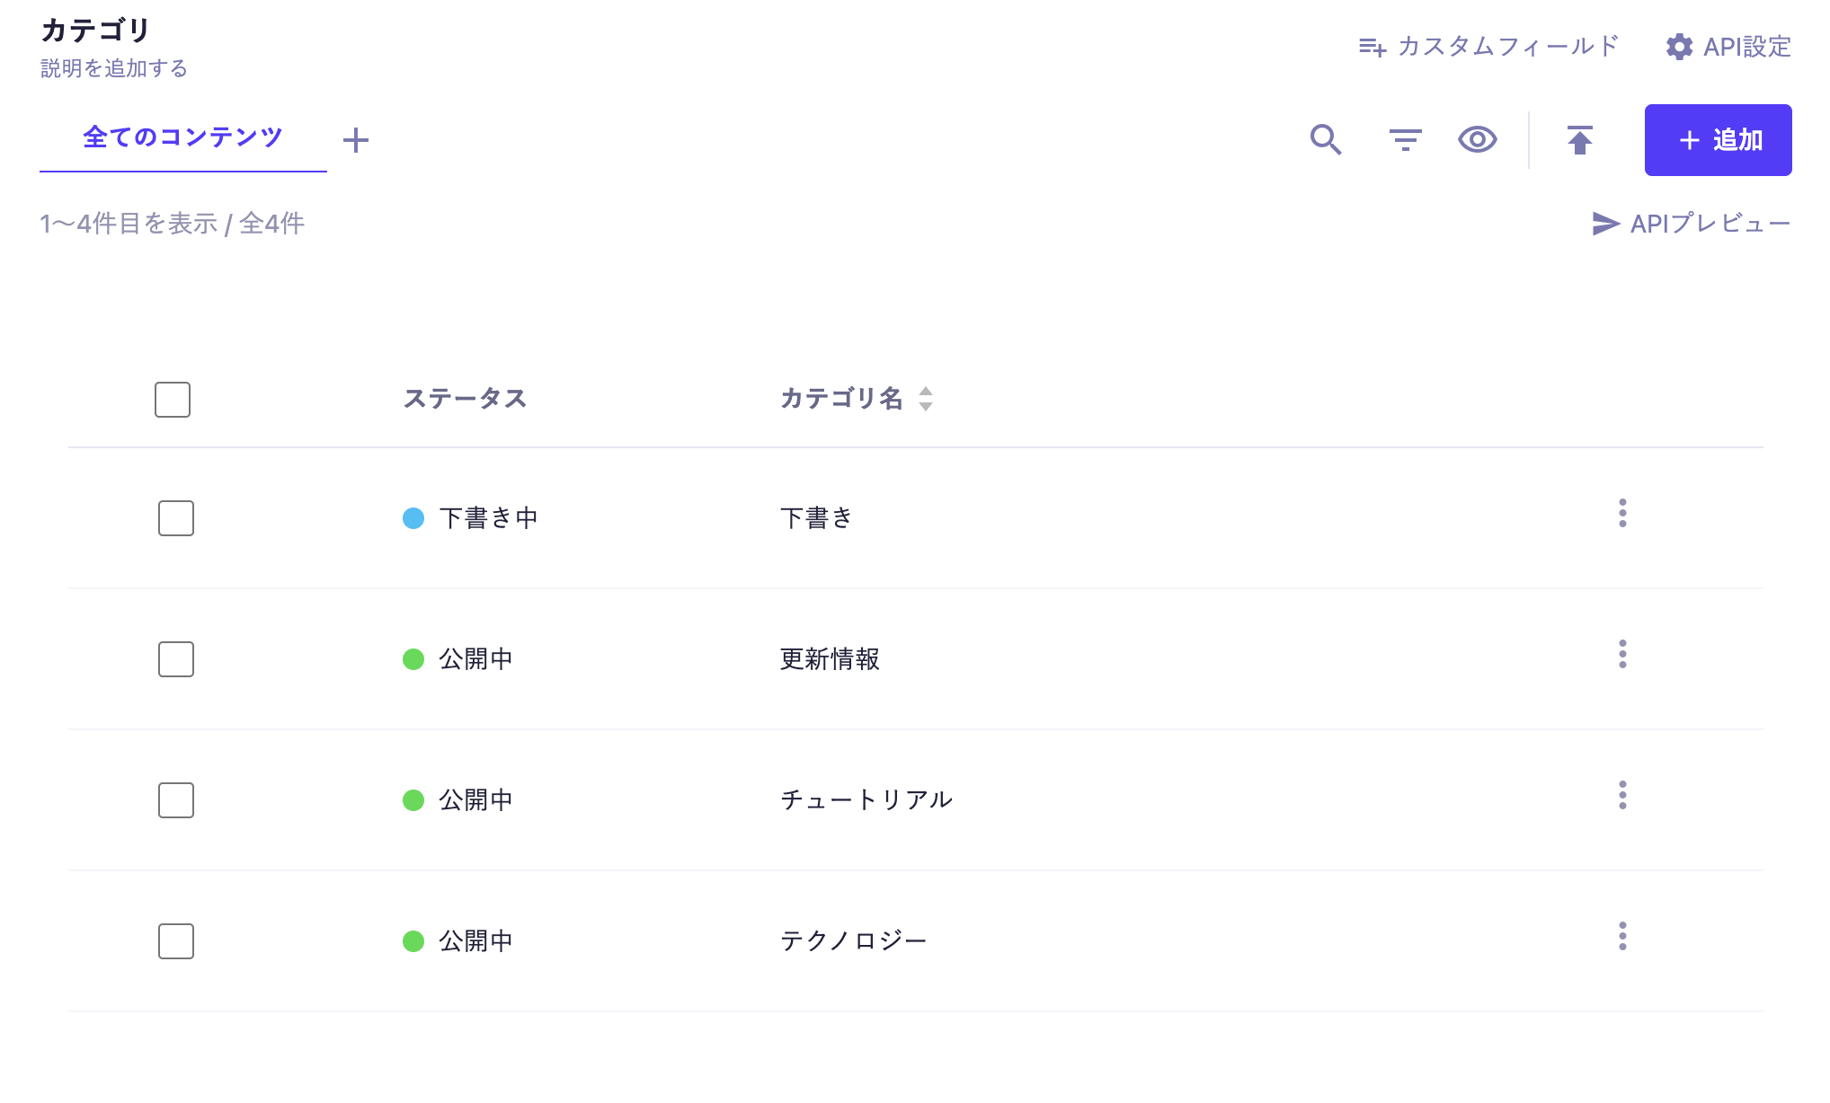
Task: Click the search magnifier icon
Action: [1326, 140]
